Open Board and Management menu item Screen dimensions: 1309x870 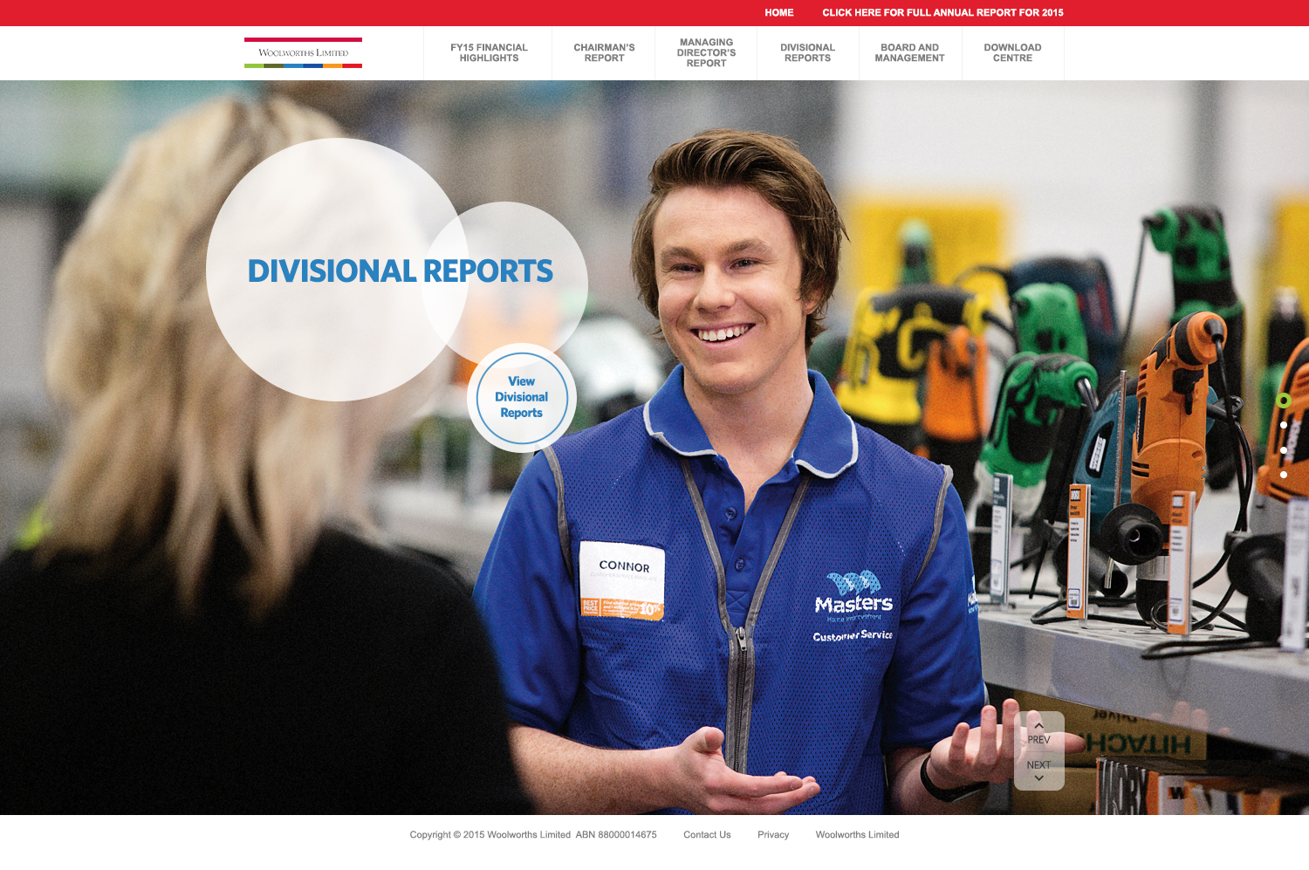910,53
